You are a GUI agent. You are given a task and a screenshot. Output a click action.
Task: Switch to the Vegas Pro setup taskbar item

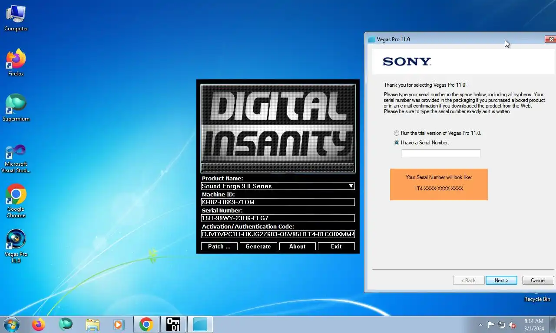pos(200,324)
